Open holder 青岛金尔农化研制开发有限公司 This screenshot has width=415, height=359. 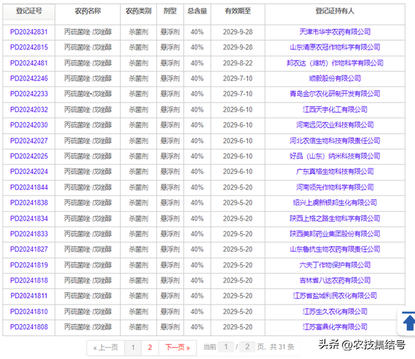(x=335, y=93)
